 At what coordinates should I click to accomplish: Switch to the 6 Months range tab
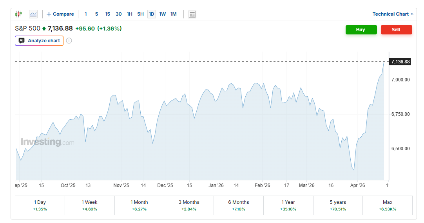(239, 205)
